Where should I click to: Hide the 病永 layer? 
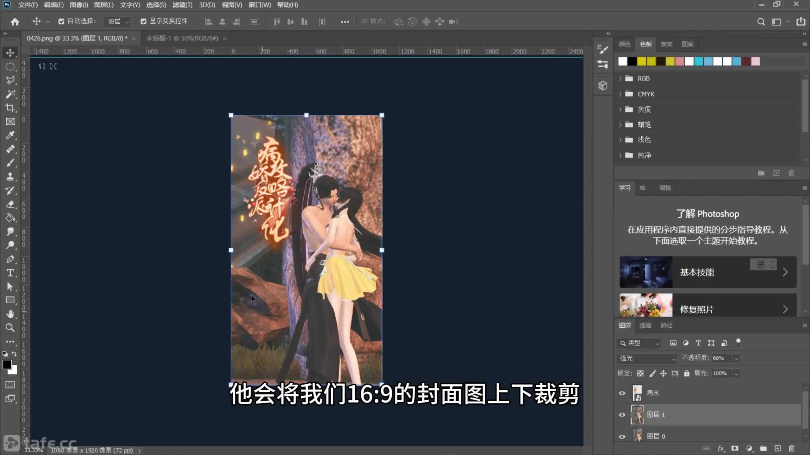click(x=622, y=393)
